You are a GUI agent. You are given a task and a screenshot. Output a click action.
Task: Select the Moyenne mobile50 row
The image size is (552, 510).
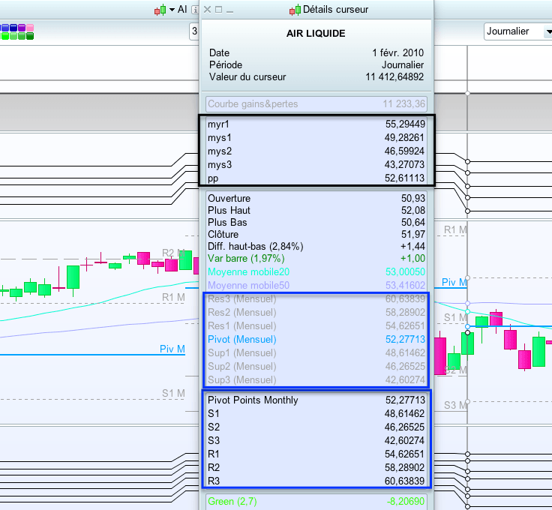(x=316, y=285)
